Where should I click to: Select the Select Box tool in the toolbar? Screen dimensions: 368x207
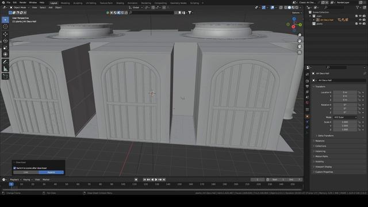(x=5, y=20)
